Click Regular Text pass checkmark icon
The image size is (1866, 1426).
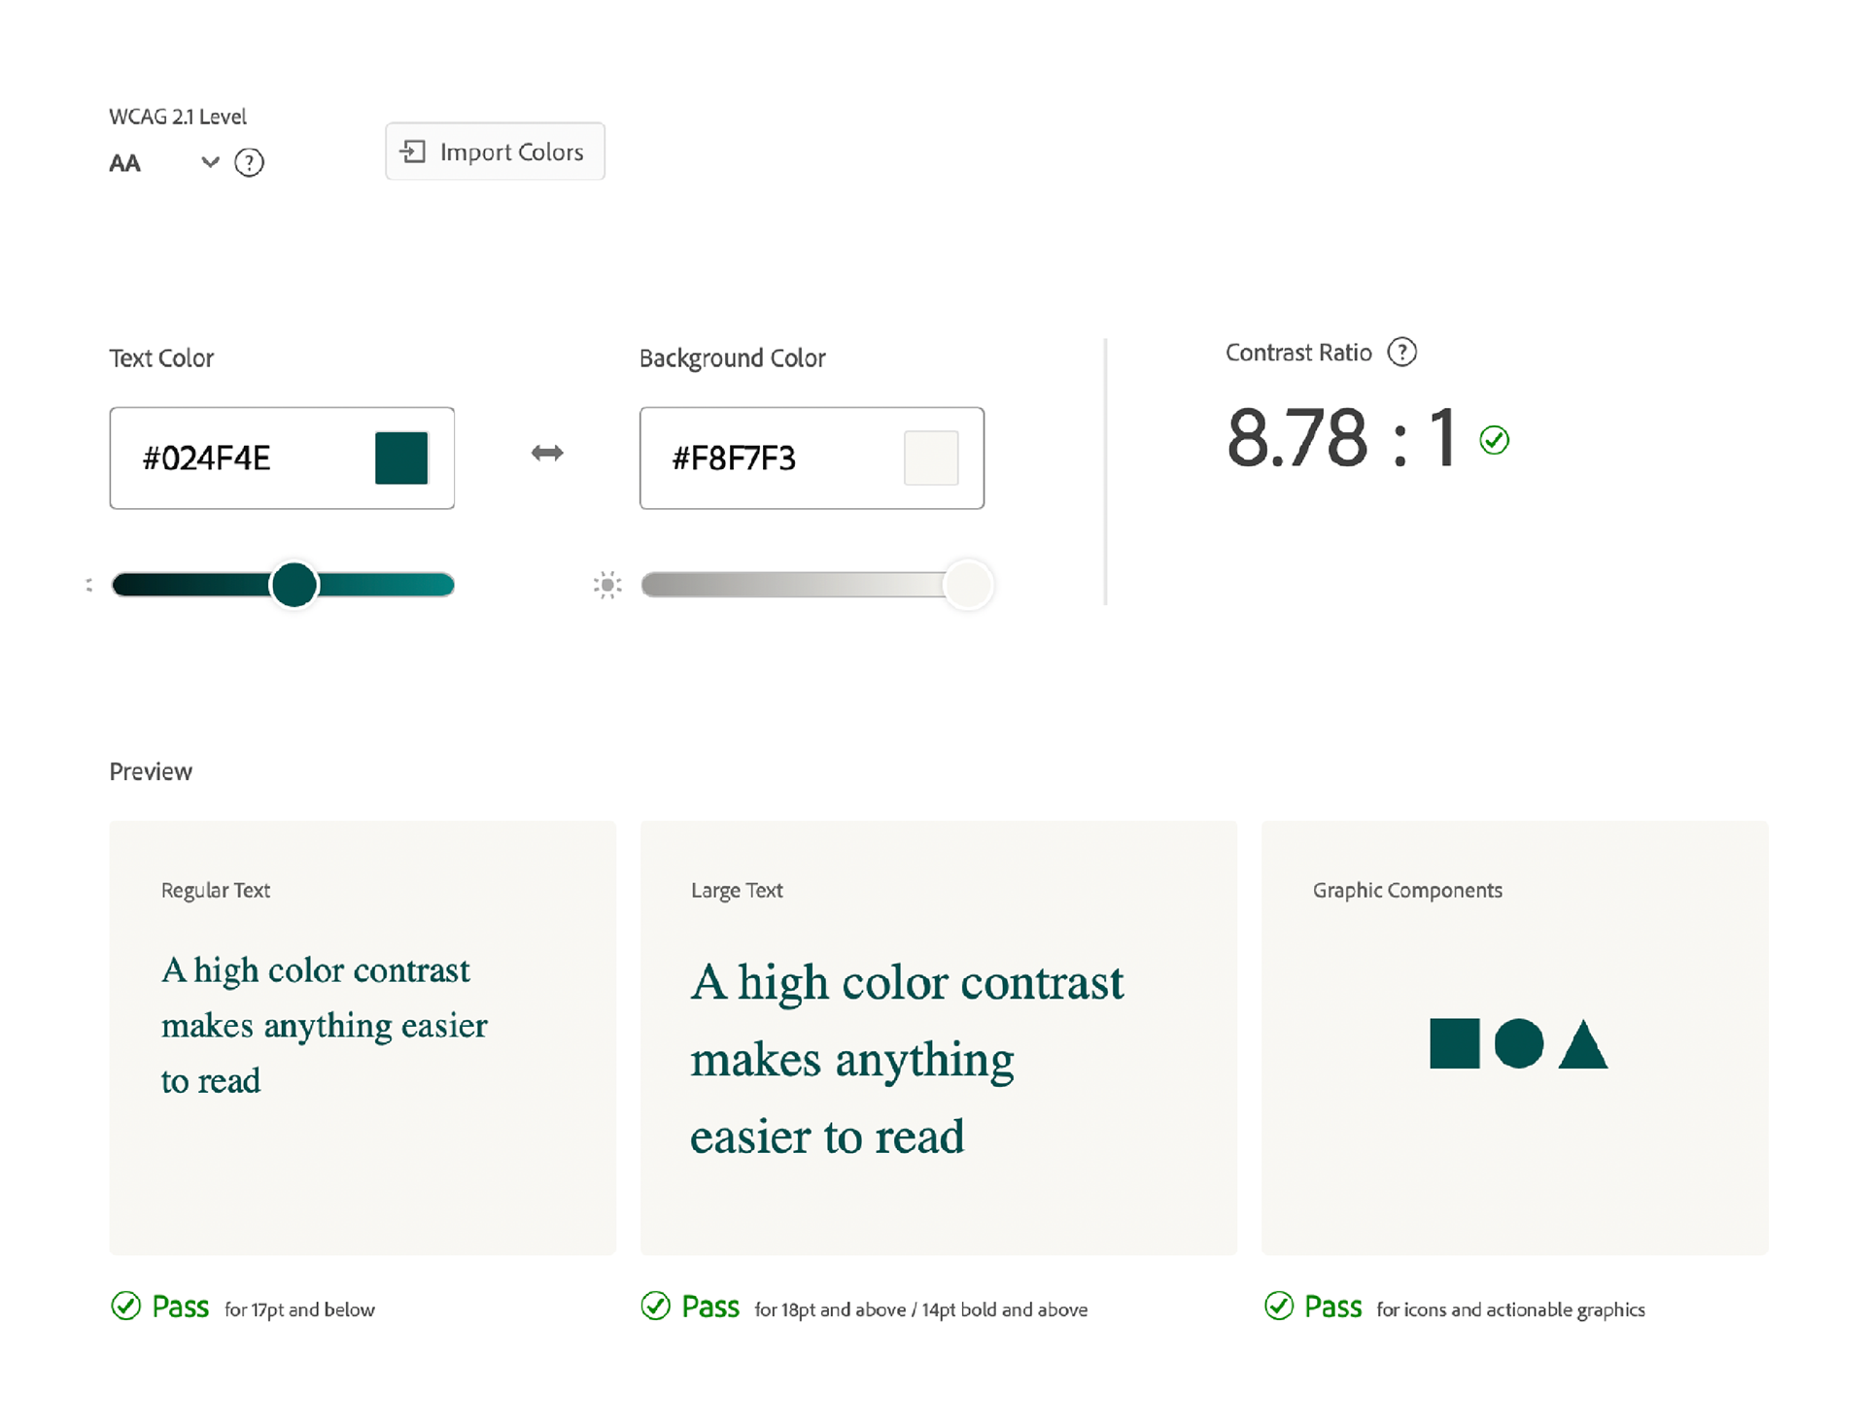(126, 1306)
